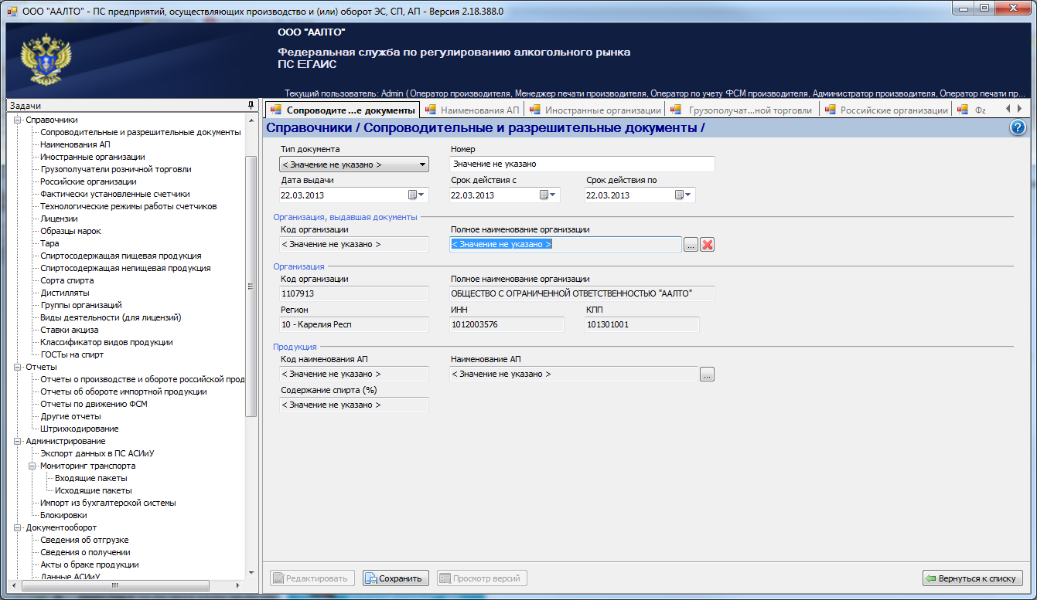Focus the Номер input field
Image resolution: width=1037 pixels, height=600 pixels.
coord(582,164)
